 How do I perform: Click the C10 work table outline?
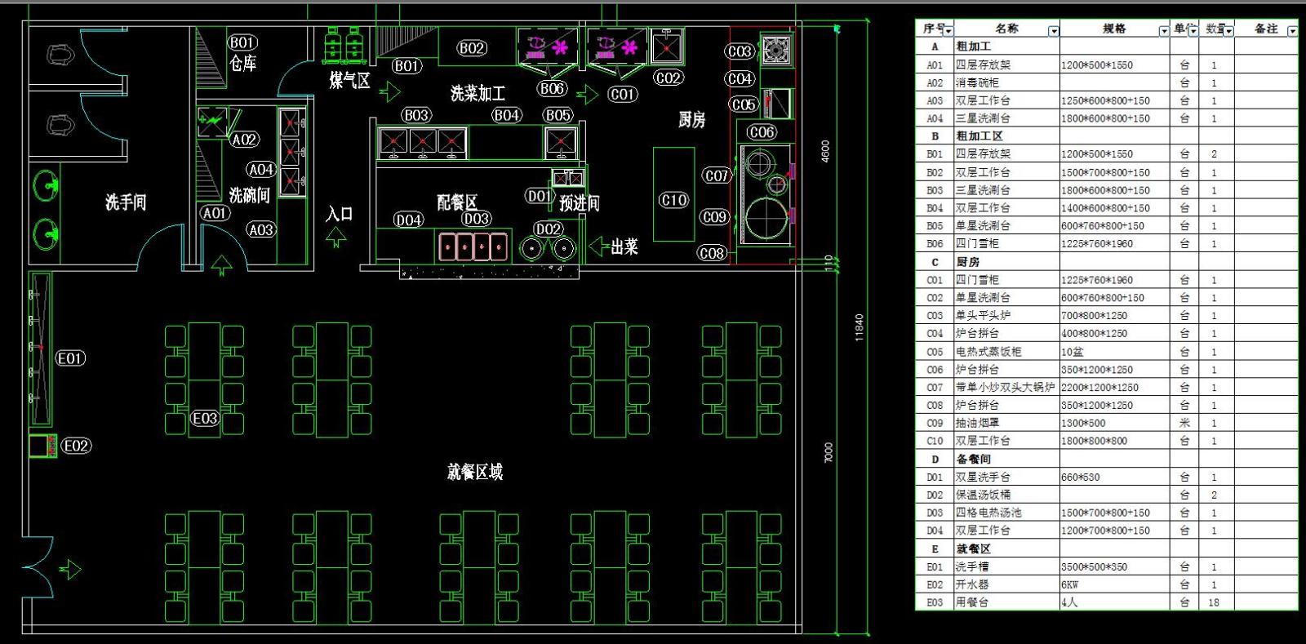674,194
